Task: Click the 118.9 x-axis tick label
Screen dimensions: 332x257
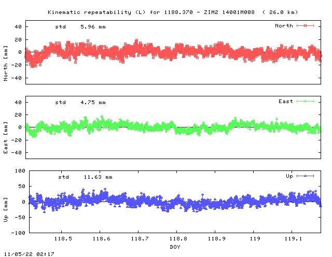Action: coord(217,239)
